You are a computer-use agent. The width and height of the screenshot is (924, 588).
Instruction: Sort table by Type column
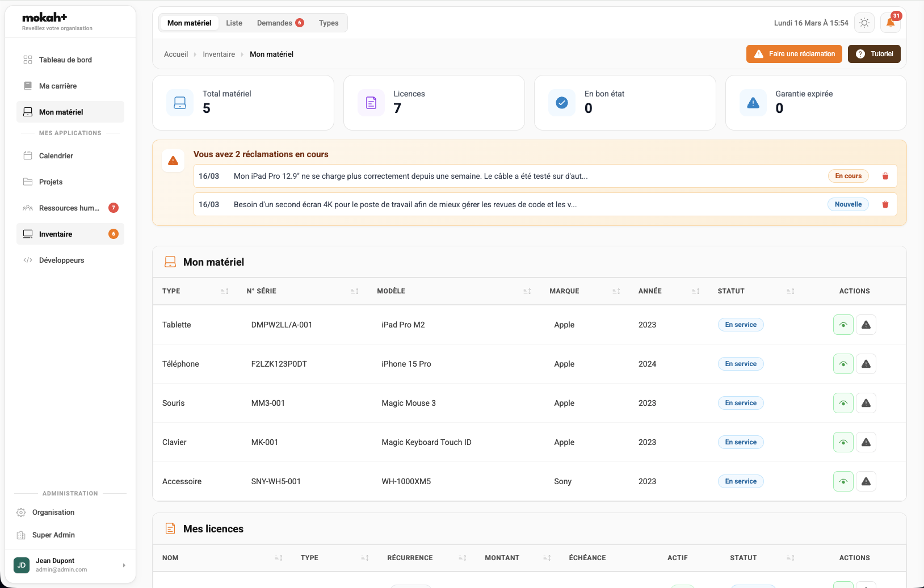(x=224, y=291)
